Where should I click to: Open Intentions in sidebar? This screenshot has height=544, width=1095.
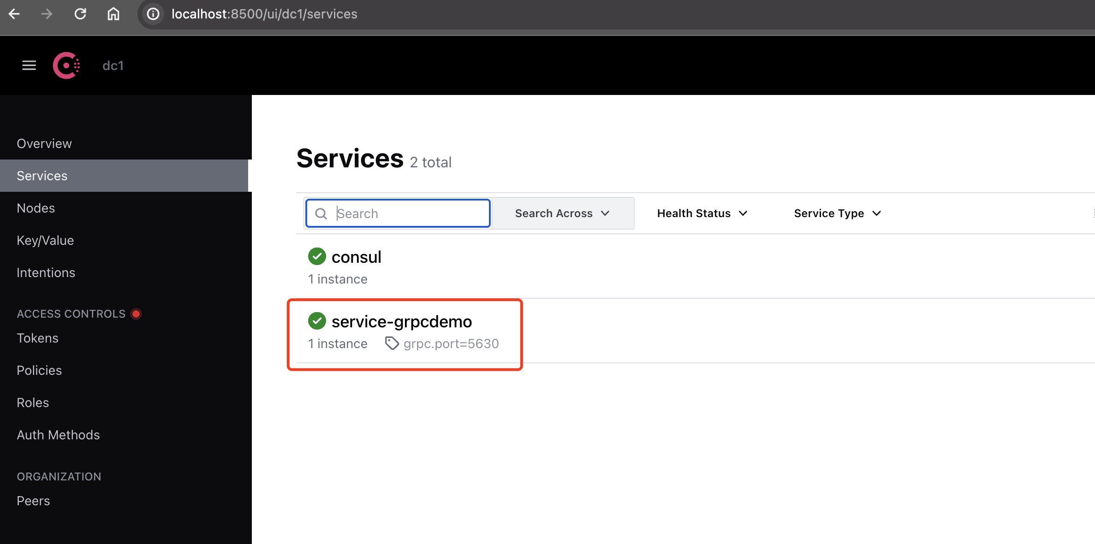click(x=46, y=272)
